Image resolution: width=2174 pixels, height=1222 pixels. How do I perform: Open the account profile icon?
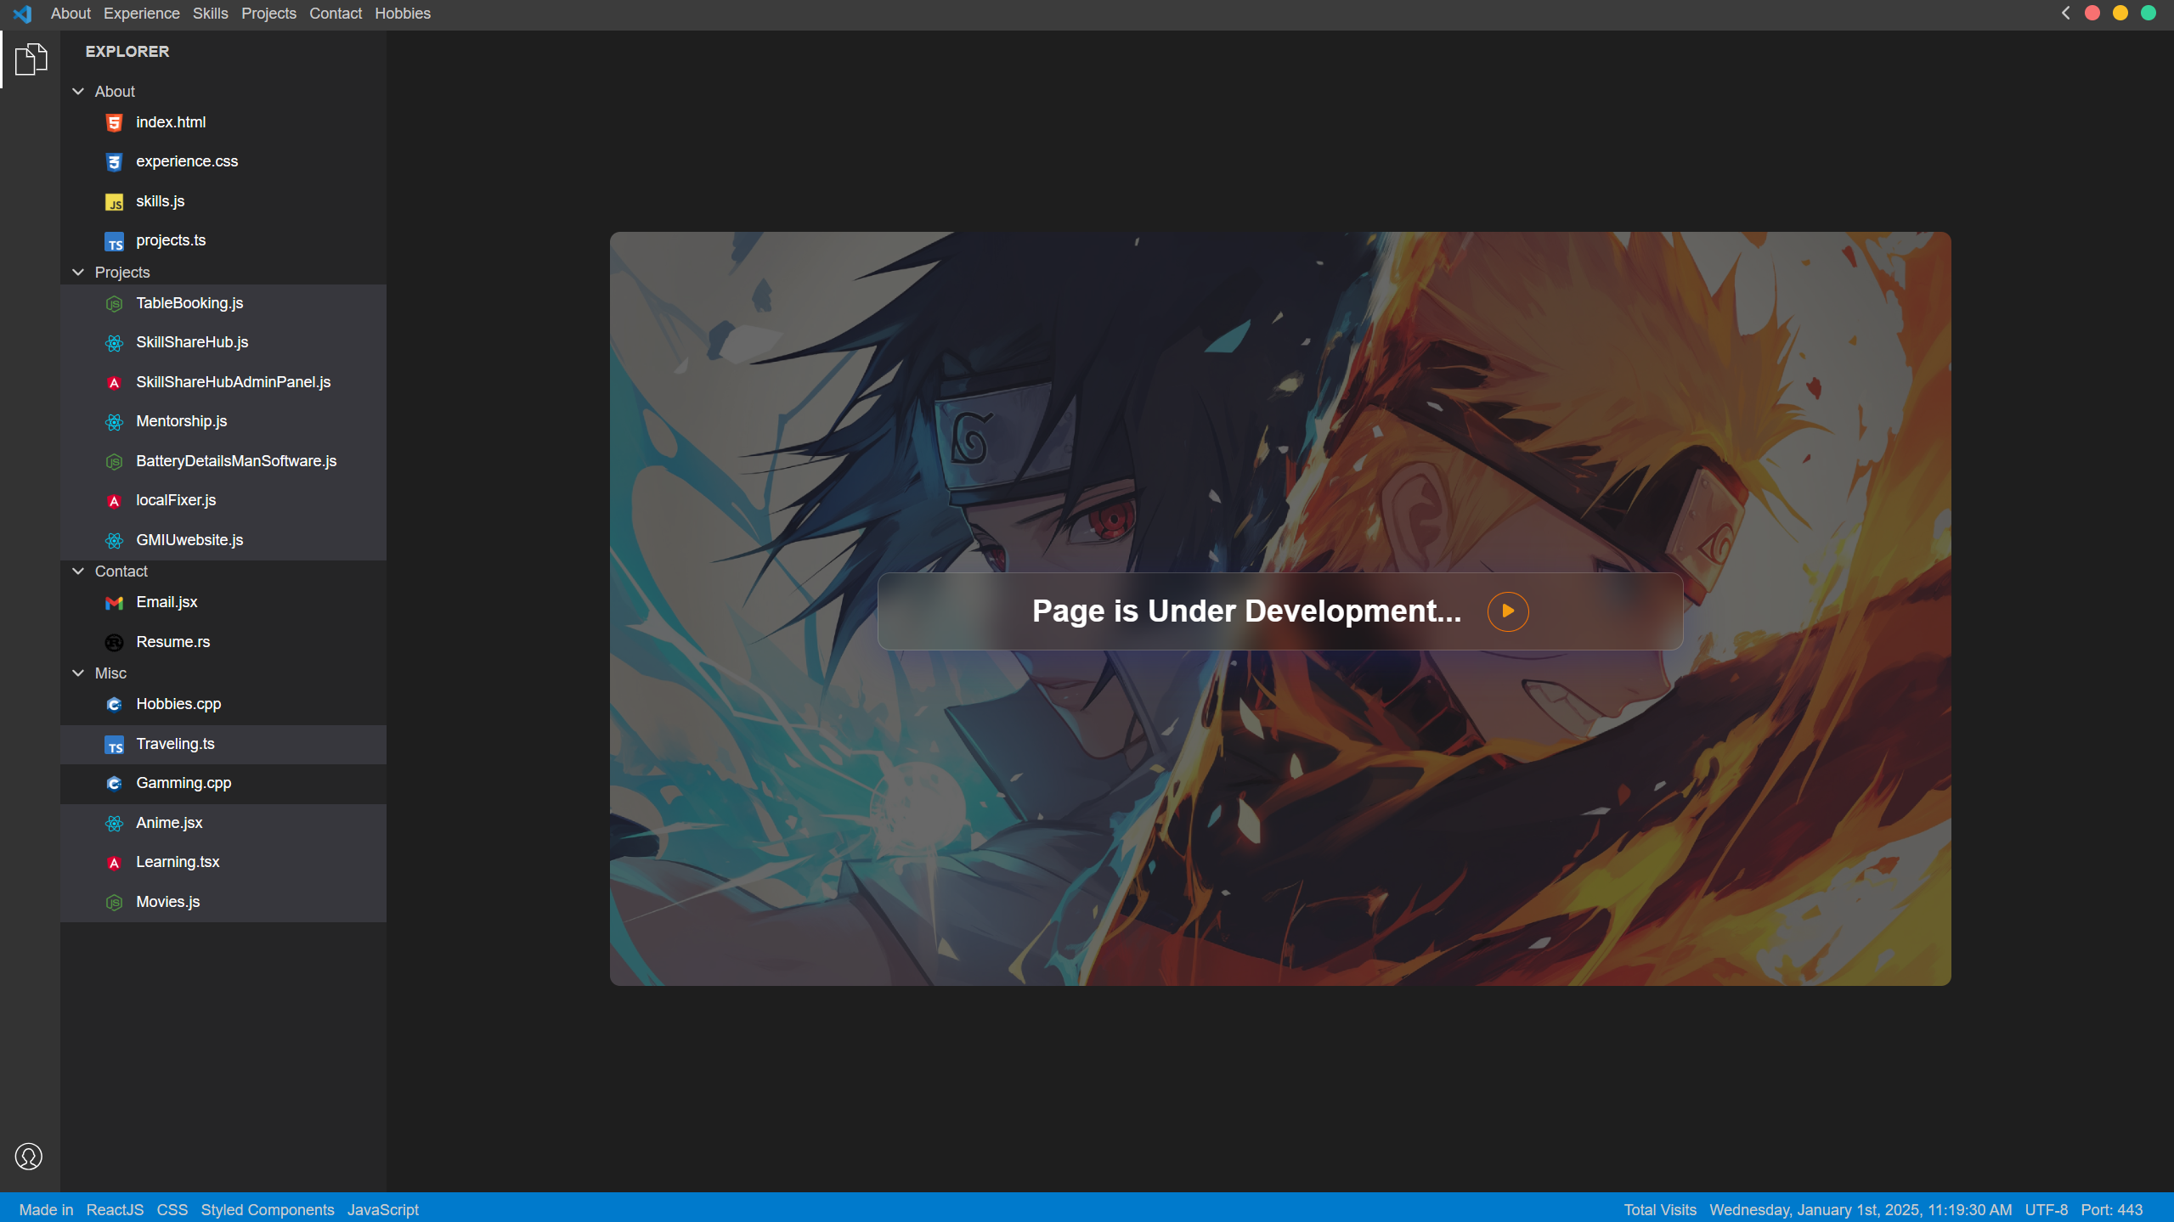[x=29, y=1156]
